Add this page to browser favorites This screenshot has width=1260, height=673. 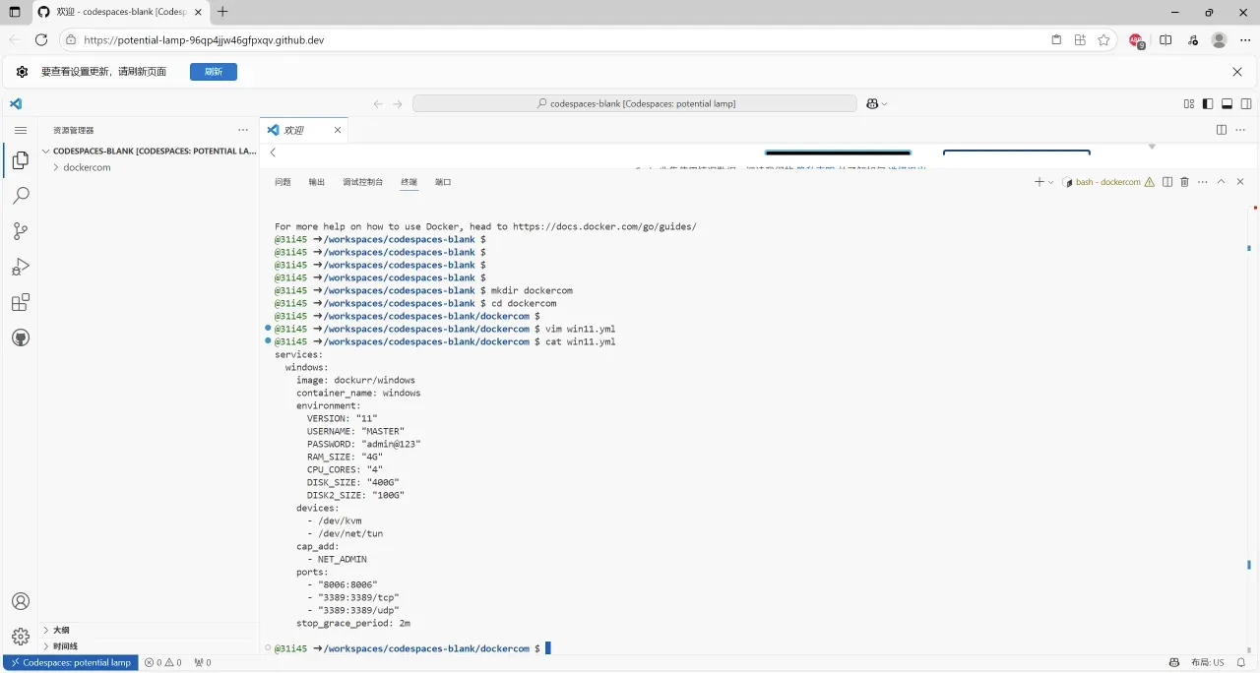coord(1103,40)
